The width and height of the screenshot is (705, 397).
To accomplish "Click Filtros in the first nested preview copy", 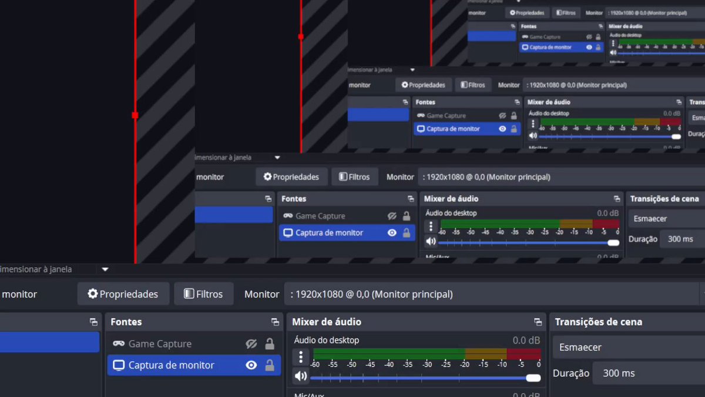I will [355, 176].
